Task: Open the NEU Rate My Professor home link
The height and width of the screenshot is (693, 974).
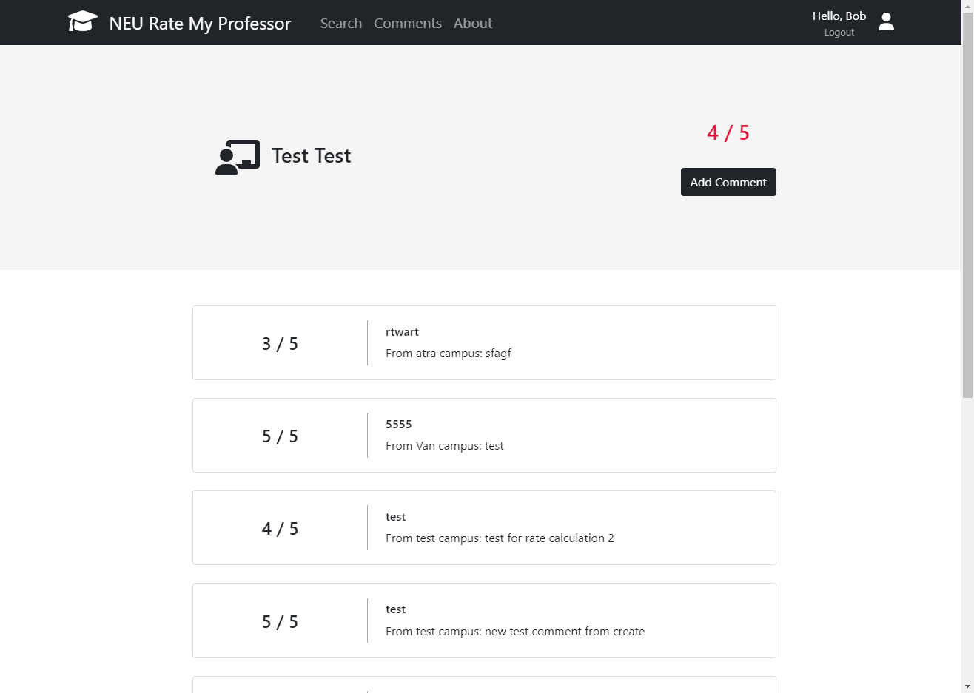Action: tap(200, 23)
